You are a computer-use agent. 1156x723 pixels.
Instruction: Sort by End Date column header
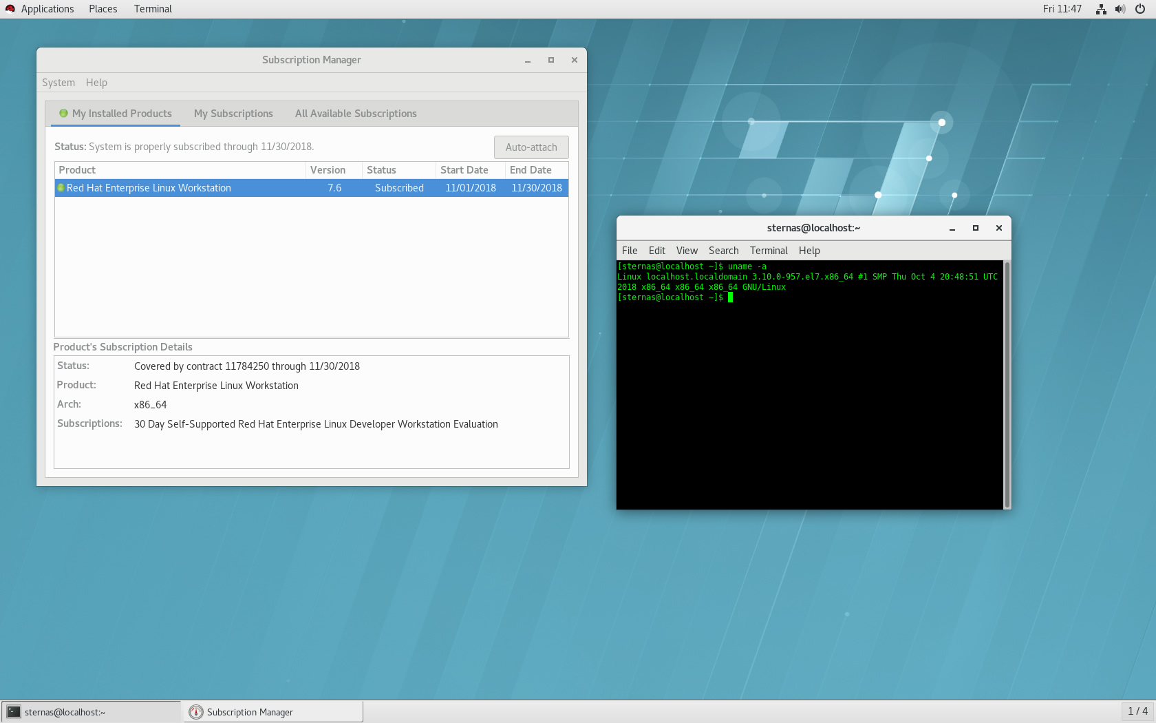pos(537,170)
